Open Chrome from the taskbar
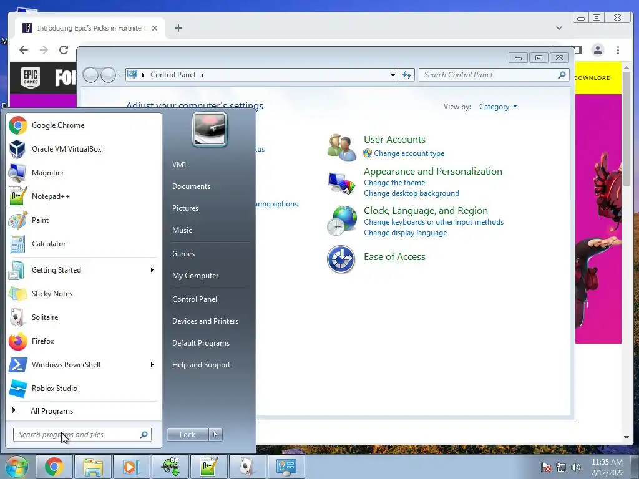 [x=54, y=467]
